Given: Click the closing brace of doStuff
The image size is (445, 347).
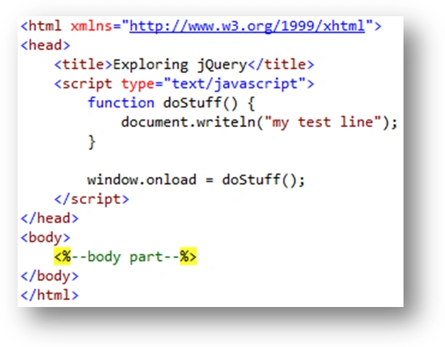Looking at the screenshot, I should tap(91, 142).
